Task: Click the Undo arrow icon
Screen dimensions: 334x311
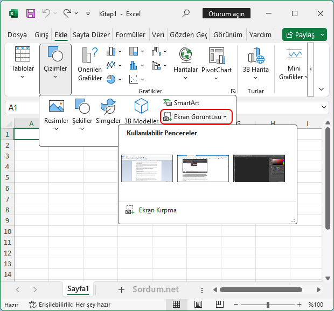Action: coord(46,13)
